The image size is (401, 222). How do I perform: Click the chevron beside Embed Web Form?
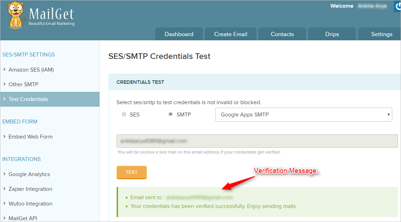tap(4, 136)
